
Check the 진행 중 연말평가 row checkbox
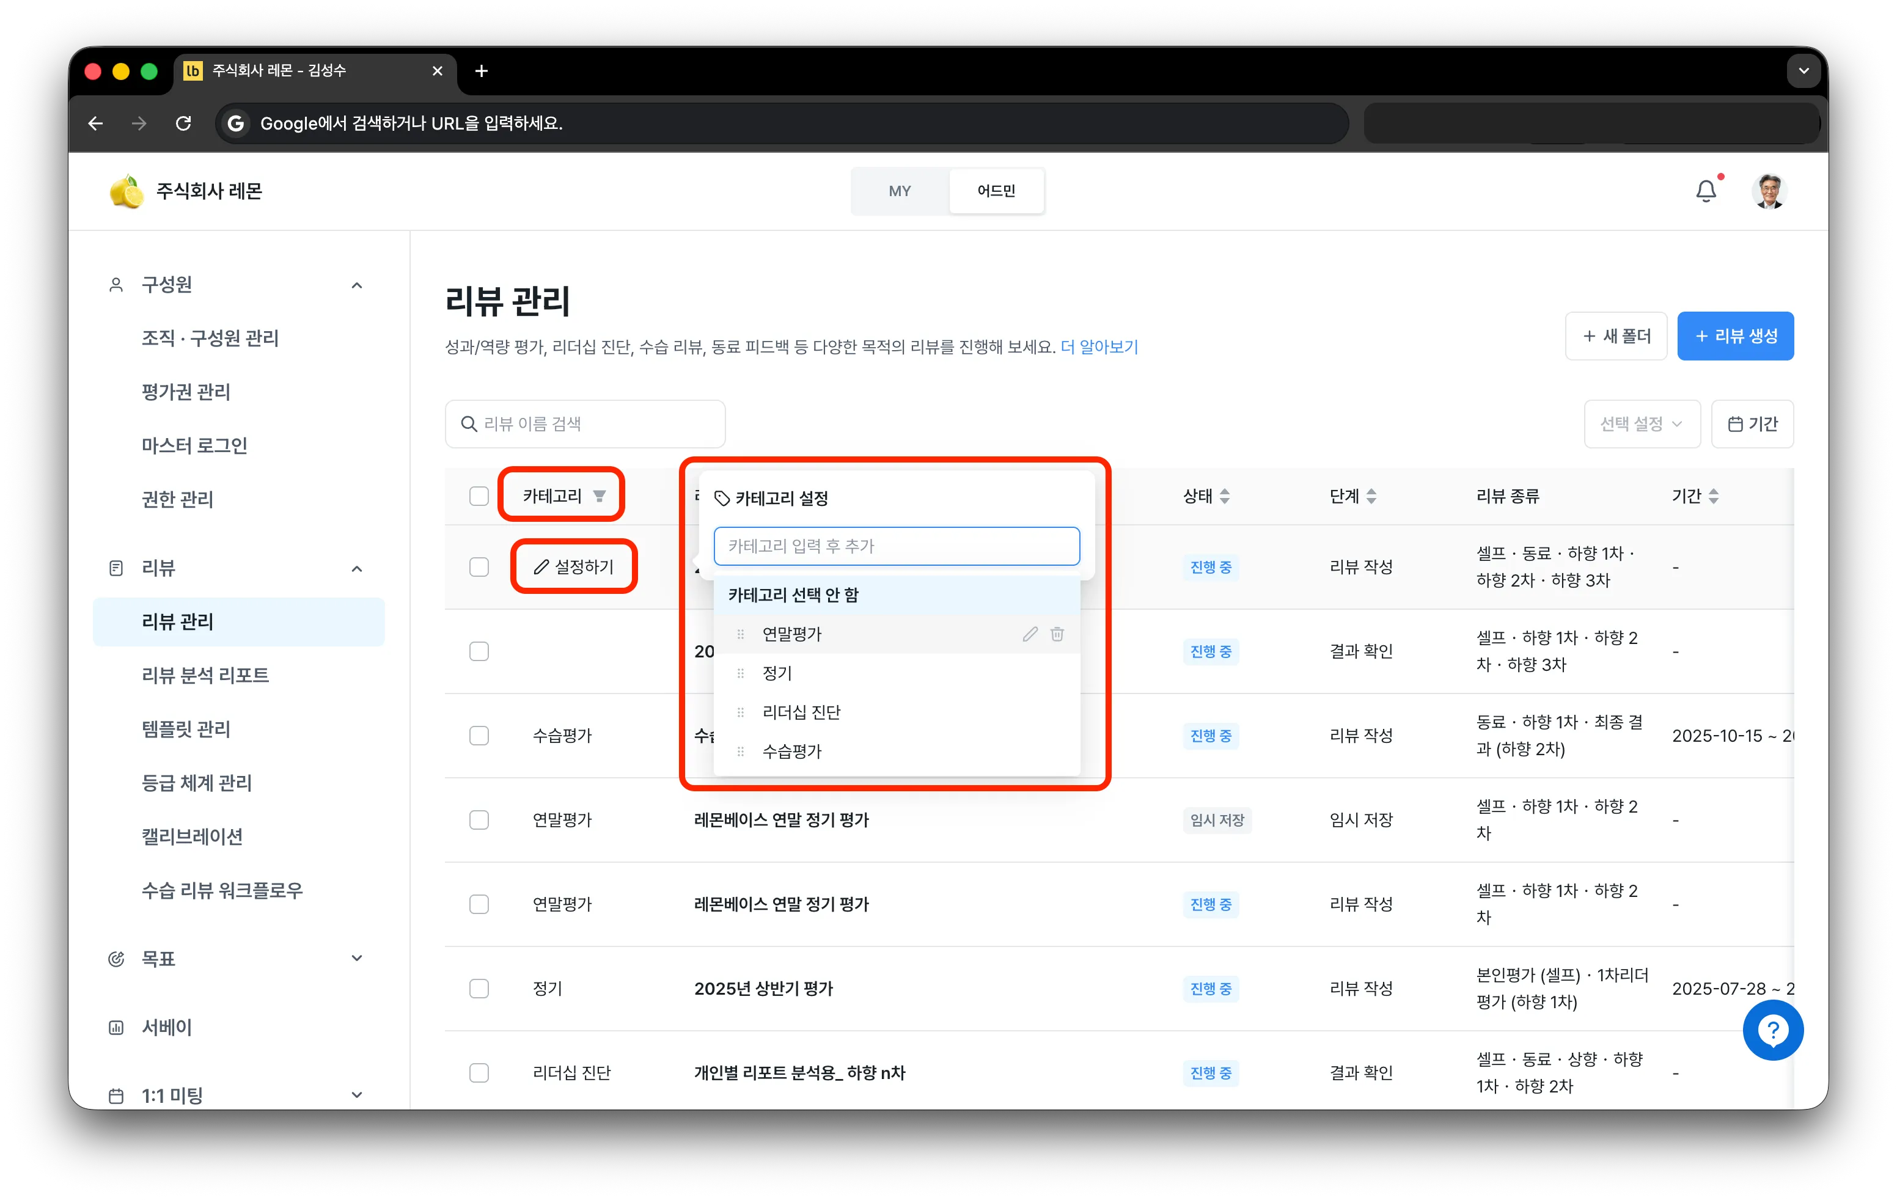[479, 904]
